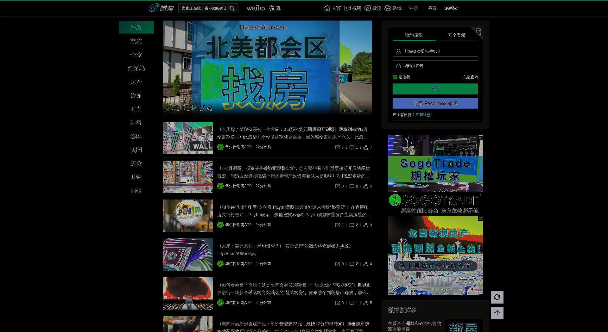608x332 pixels.
Task: Click back-to-top arrow button
Action: [x=497, y=313]
